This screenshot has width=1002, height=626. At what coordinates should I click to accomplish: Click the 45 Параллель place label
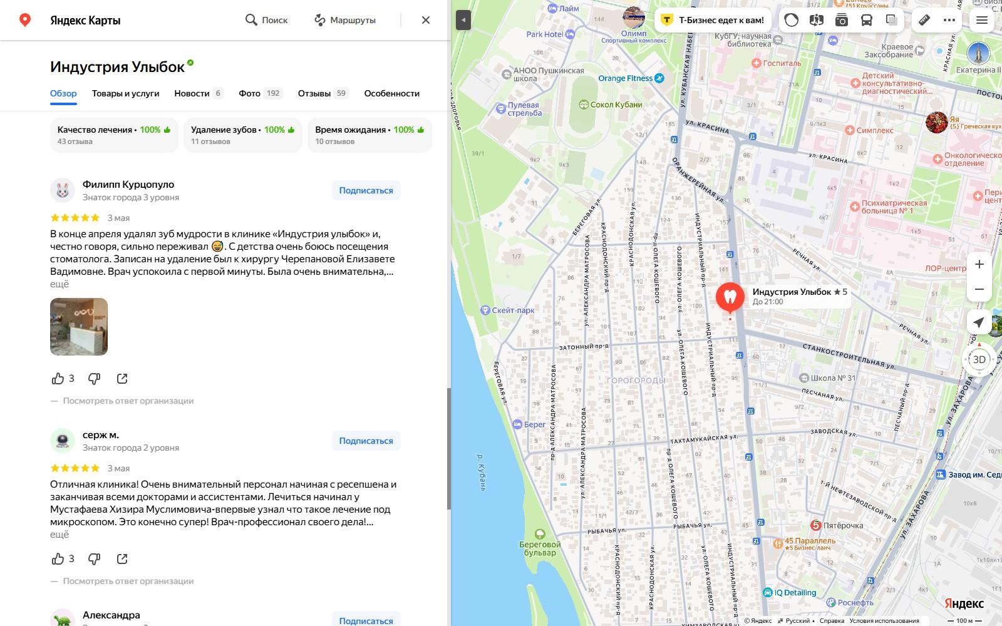click(x=804, y=543)
